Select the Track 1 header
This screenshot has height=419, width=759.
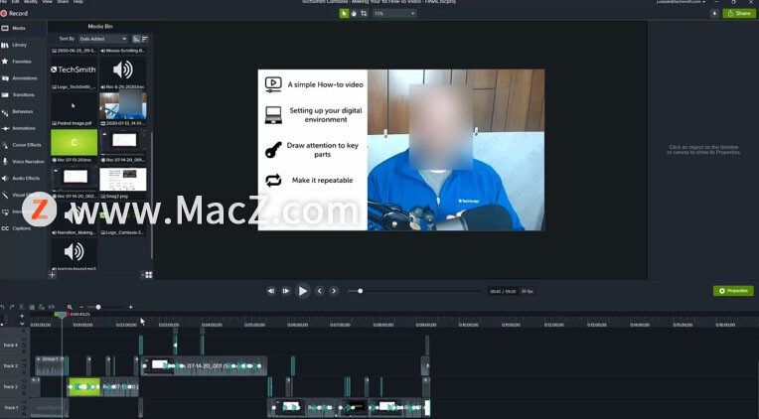[11, 407]
